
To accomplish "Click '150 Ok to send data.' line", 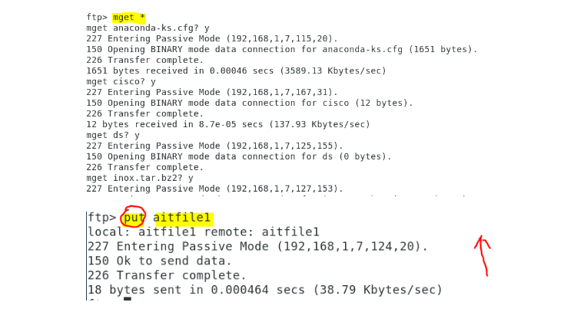I will pos(160,261).
